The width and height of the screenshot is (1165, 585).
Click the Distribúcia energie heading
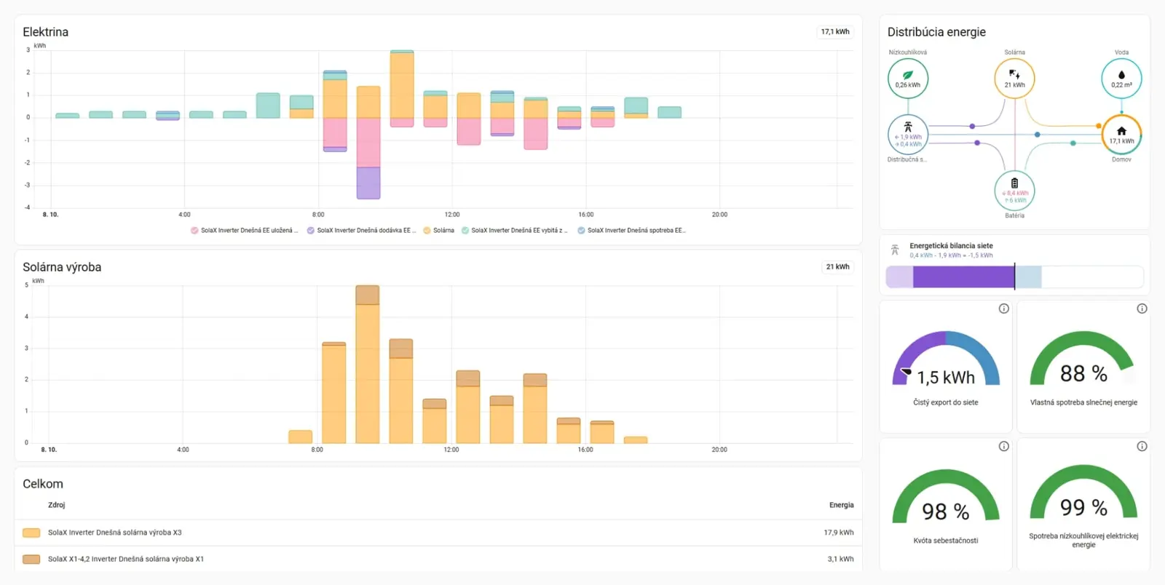click(936, 32)
